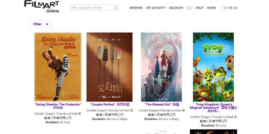Switch to Simplified Chinese language
Screen dimensions: 269x134
click(x=236, y=8)
